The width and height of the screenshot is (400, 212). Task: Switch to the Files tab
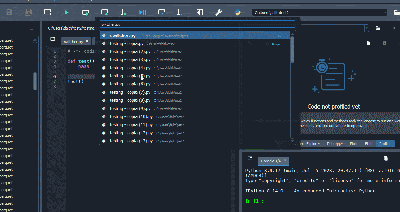coord(368,143)
